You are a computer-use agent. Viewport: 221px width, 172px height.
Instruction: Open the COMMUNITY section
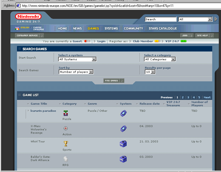tap(133, 28)
